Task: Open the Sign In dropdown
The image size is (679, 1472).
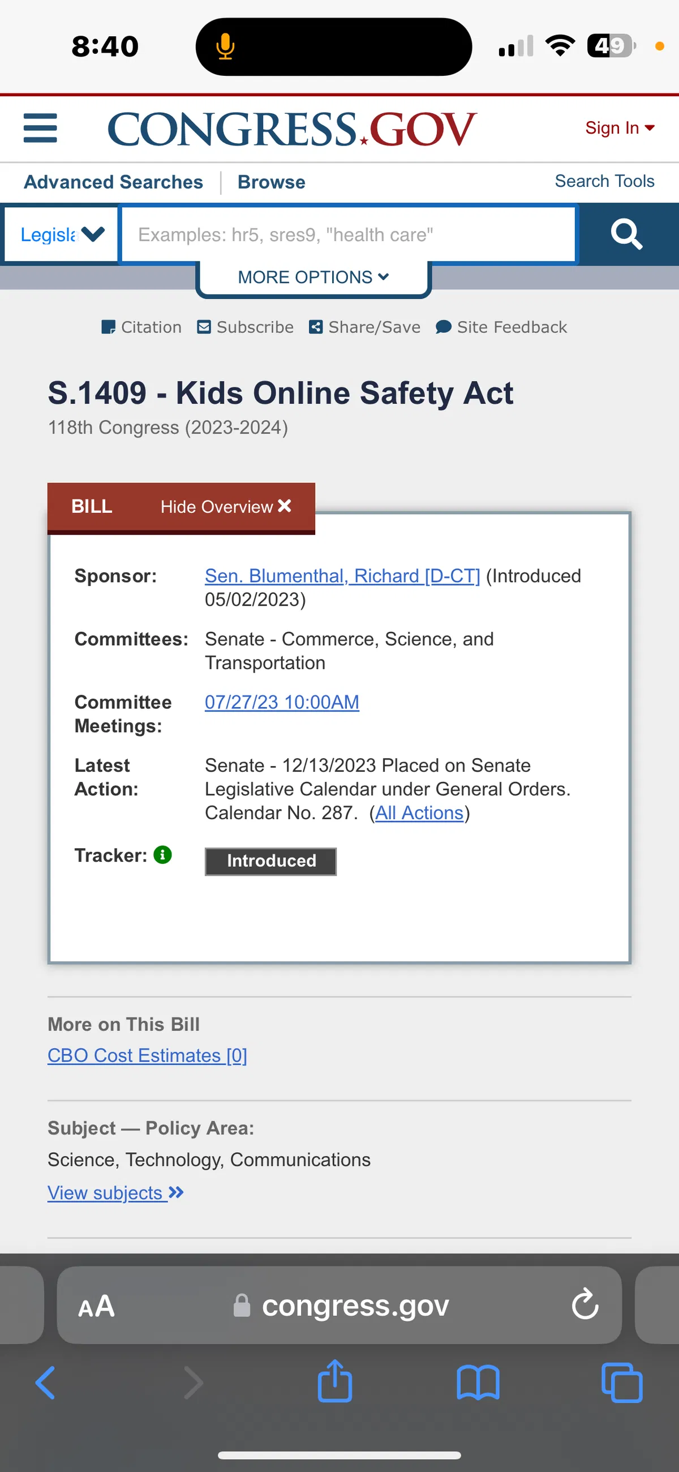Action: [x=620, y=128]
